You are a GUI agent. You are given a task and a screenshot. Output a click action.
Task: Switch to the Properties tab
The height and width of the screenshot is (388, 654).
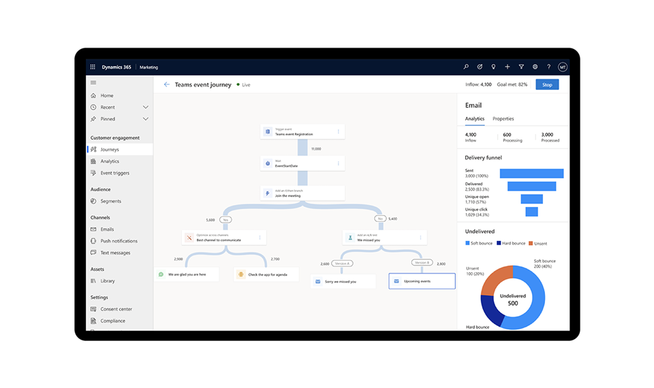pyautogui.click(x=503, y=119)
